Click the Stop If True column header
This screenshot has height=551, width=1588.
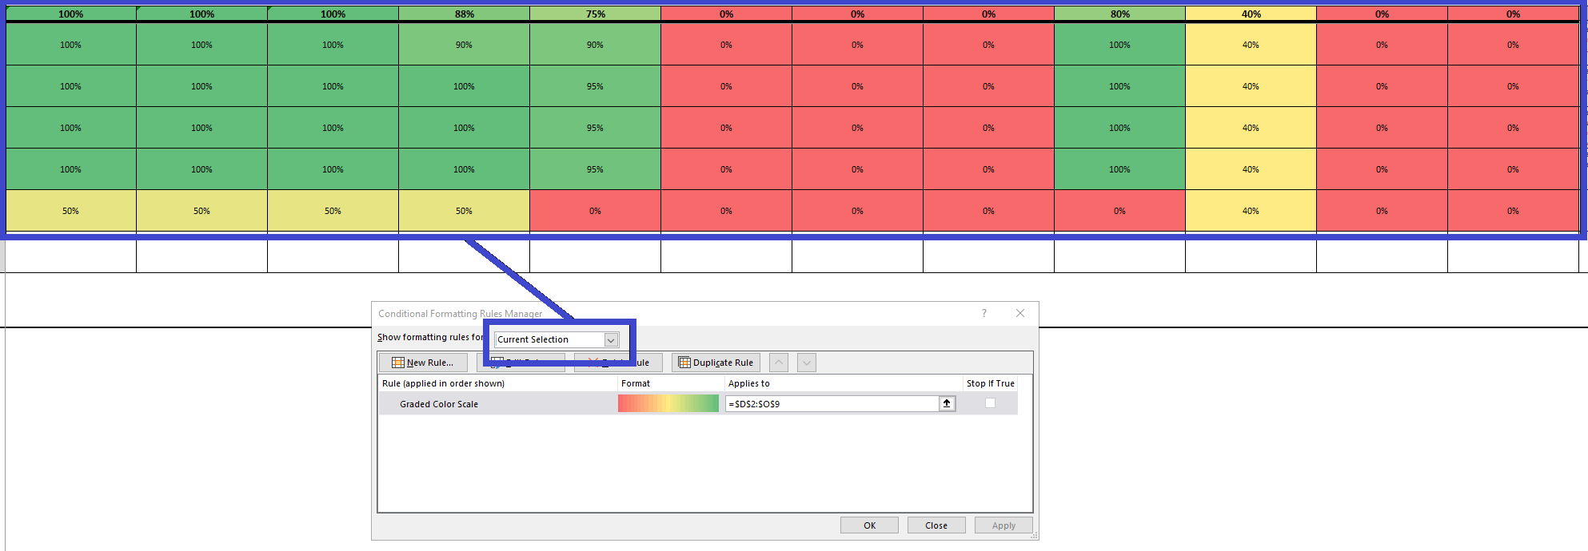tap(990, 383)
